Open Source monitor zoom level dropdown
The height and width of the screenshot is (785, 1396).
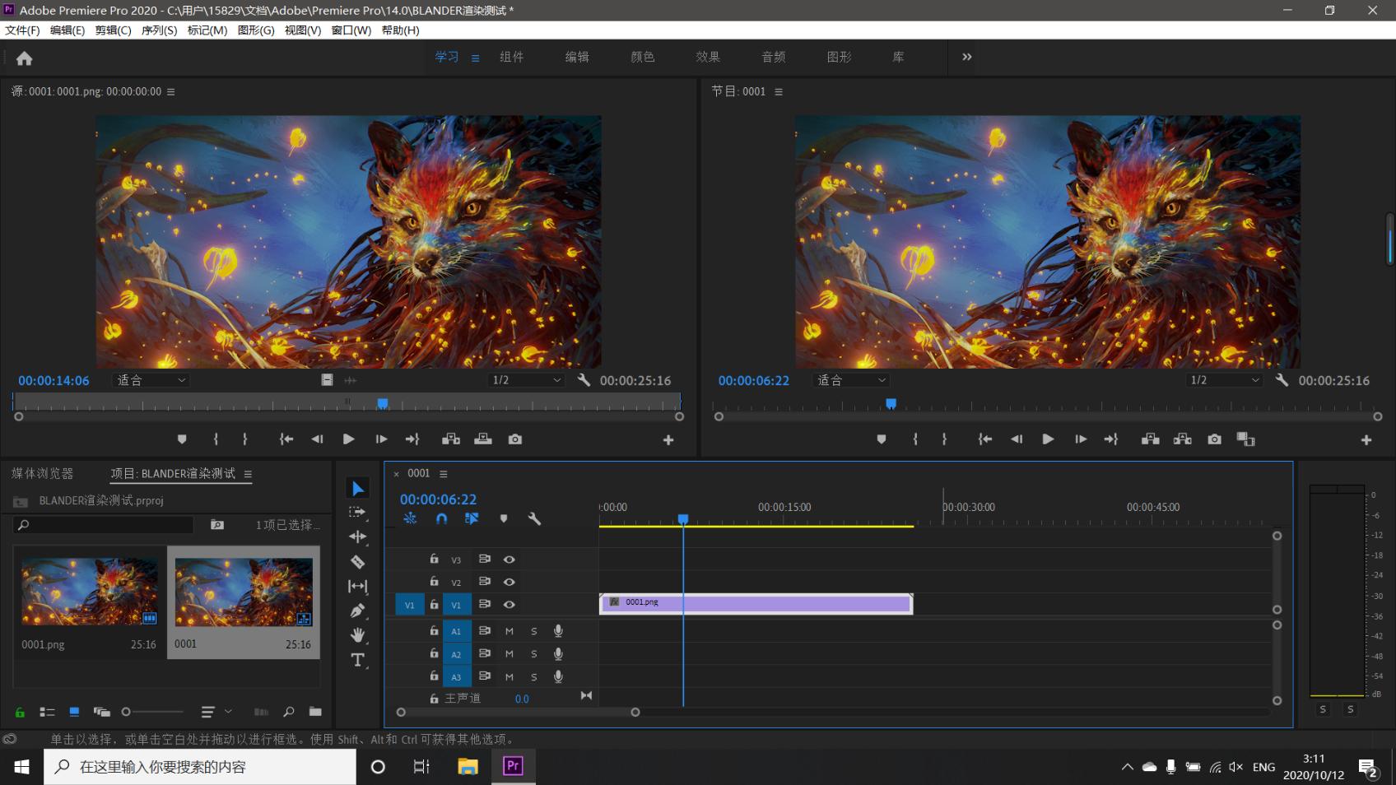[x=152, y=380]
